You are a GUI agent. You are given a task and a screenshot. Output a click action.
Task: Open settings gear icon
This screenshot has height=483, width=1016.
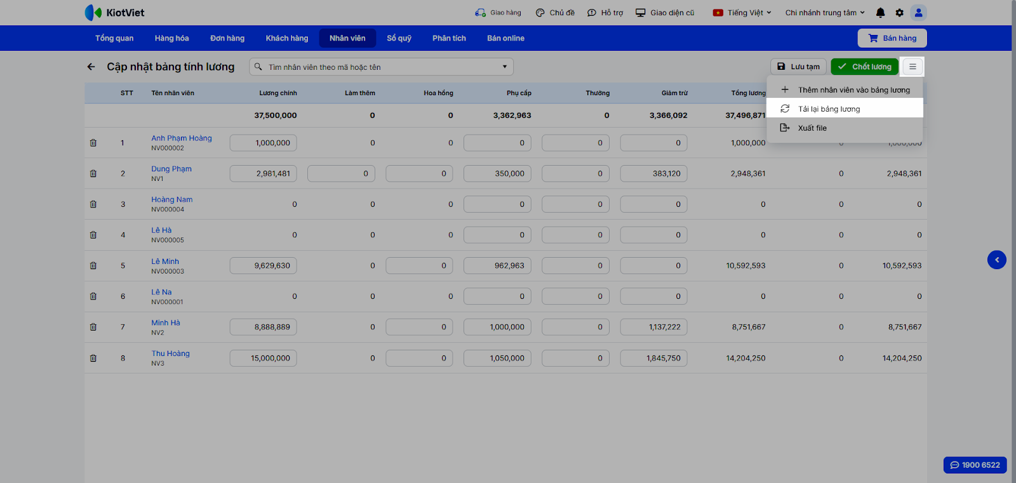point(899,13)
